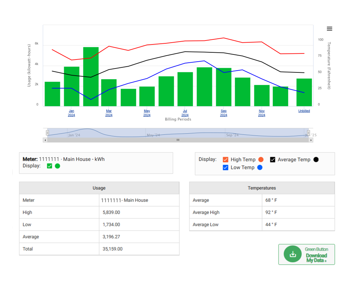The height and width of the screenshot is (281, 358).
Task: Click the left range selector handle
Action: point(47,133)
